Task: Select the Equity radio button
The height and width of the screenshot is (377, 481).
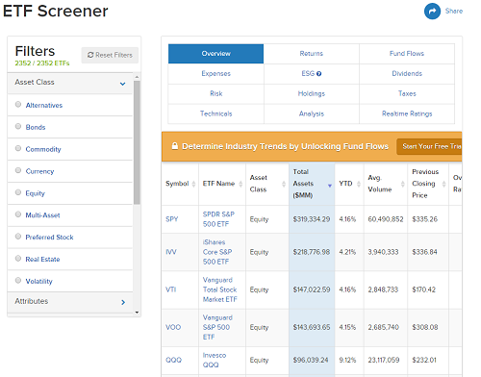Action: (x=18, y=192)
